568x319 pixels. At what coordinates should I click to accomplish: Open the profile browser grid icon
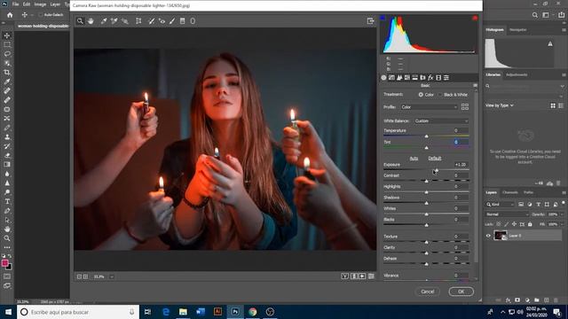(x=465, y=106)
